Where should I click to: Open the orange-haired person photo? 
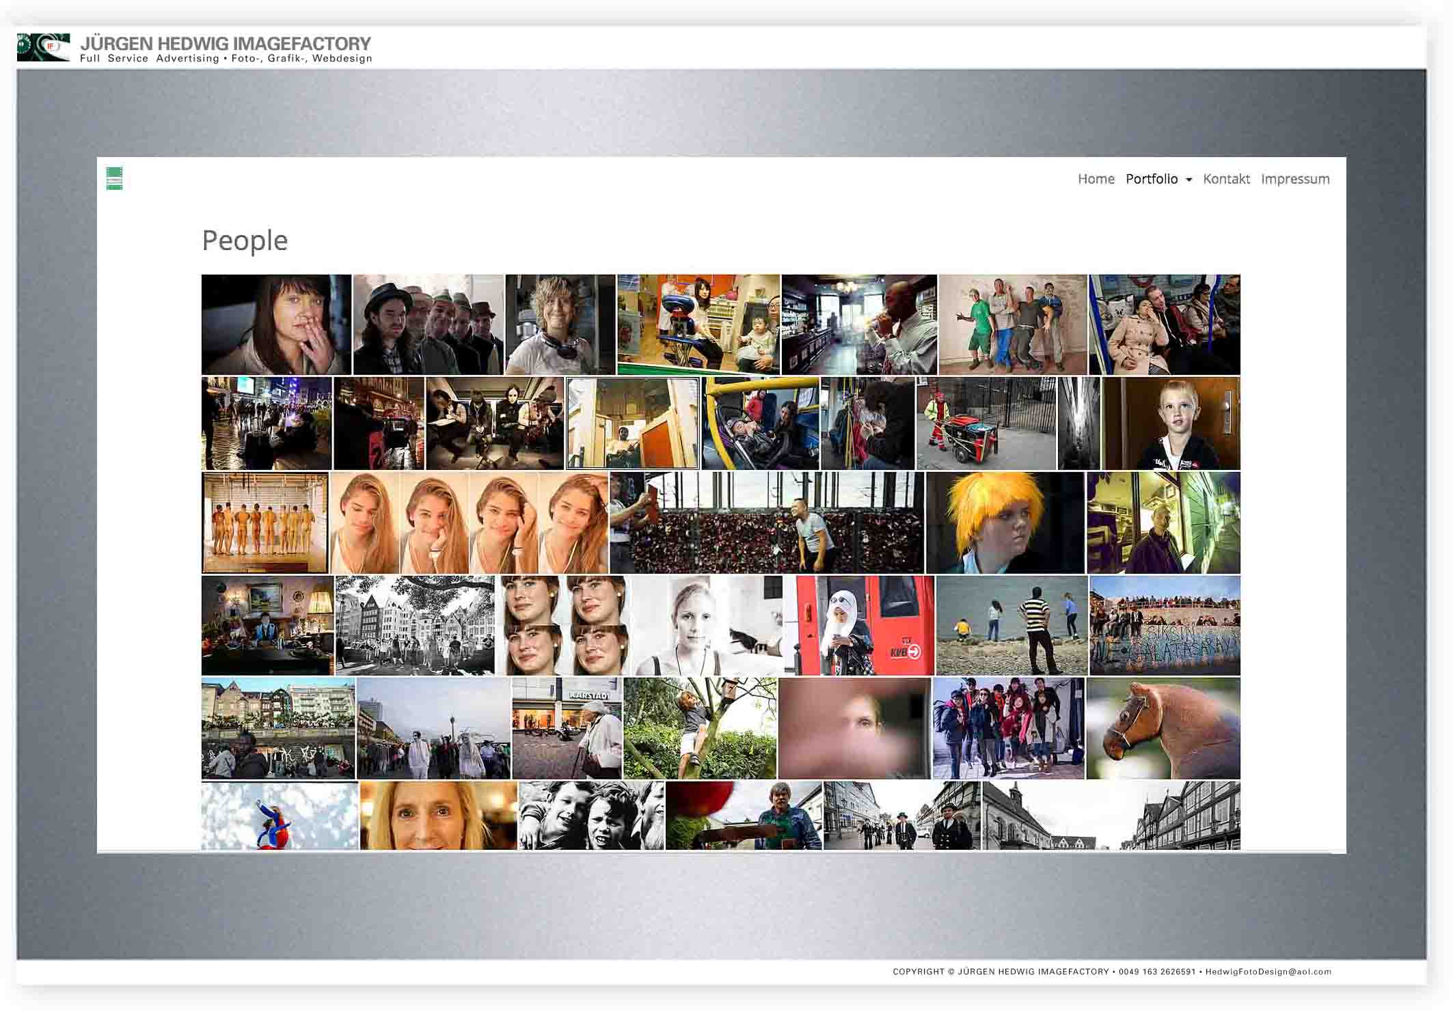pyautogui.click(x=1005, y=523)
